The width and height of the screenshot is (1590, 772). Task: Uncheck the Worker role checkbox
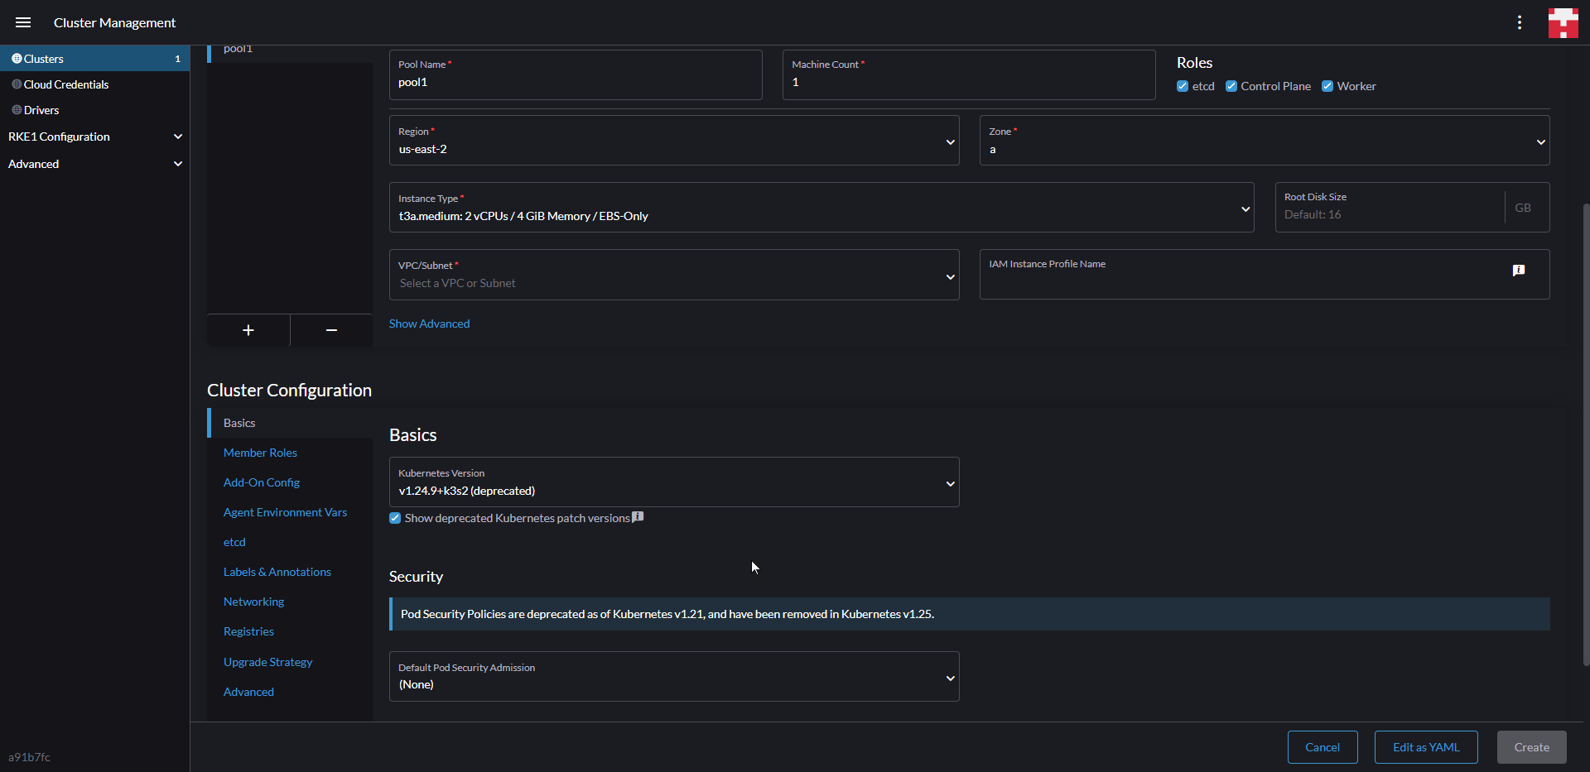tap(1327, 86)
